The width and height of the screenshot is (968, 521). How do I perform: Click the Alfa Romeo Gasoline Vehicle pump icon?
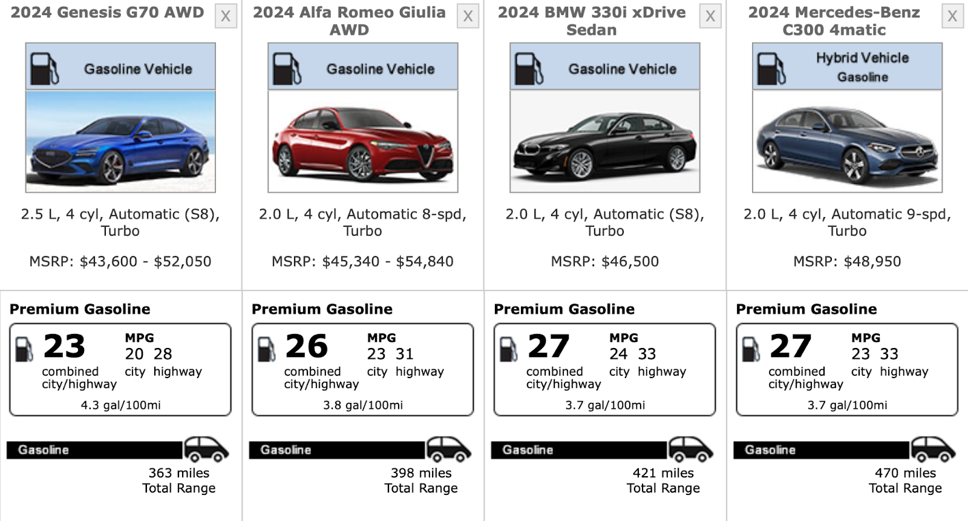tap(287, 68)
